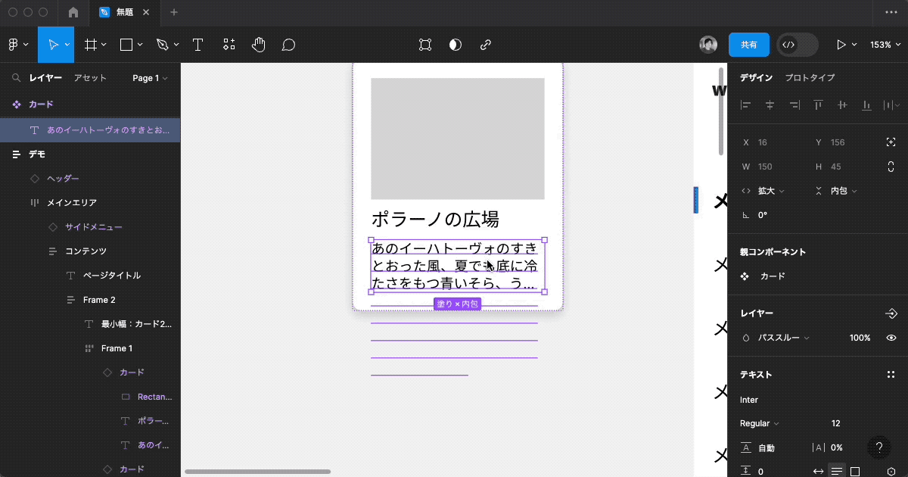
Task: Toggle constrain proportions lock
Action: pos(891,167)
